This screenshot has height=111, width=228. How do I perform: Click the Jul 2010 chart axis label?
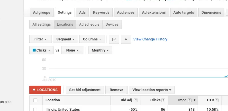49,80
